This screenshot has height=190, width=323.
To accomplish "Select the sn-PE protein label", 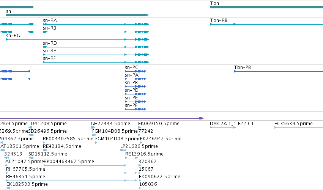I will click(x=131, y=98).
